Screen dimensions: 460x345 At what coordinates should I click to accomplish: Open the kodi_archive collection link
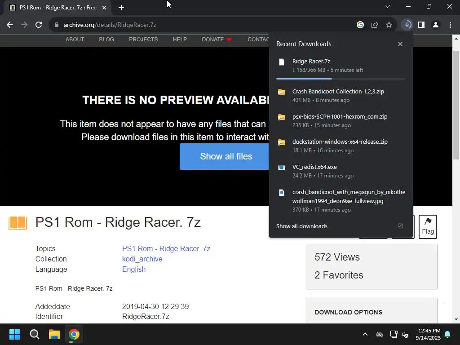pyautogui.click(x=142, y=259)
